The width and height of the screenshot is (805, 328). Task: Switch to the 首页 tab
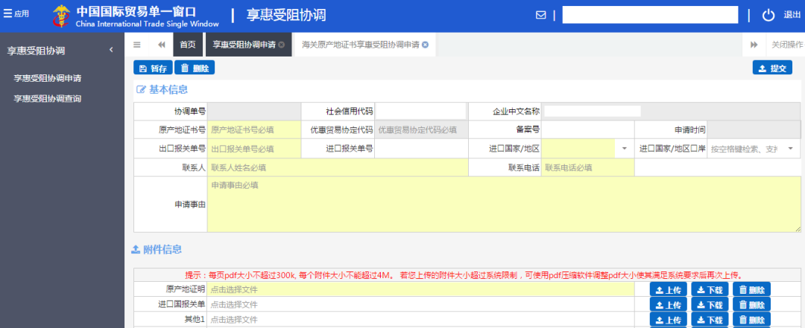pos(188,45)
